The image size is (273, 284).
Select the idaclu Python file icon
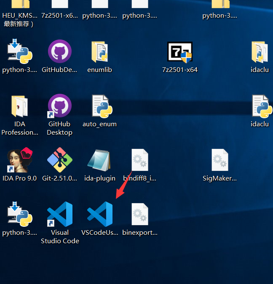click(x=262, y=106)
